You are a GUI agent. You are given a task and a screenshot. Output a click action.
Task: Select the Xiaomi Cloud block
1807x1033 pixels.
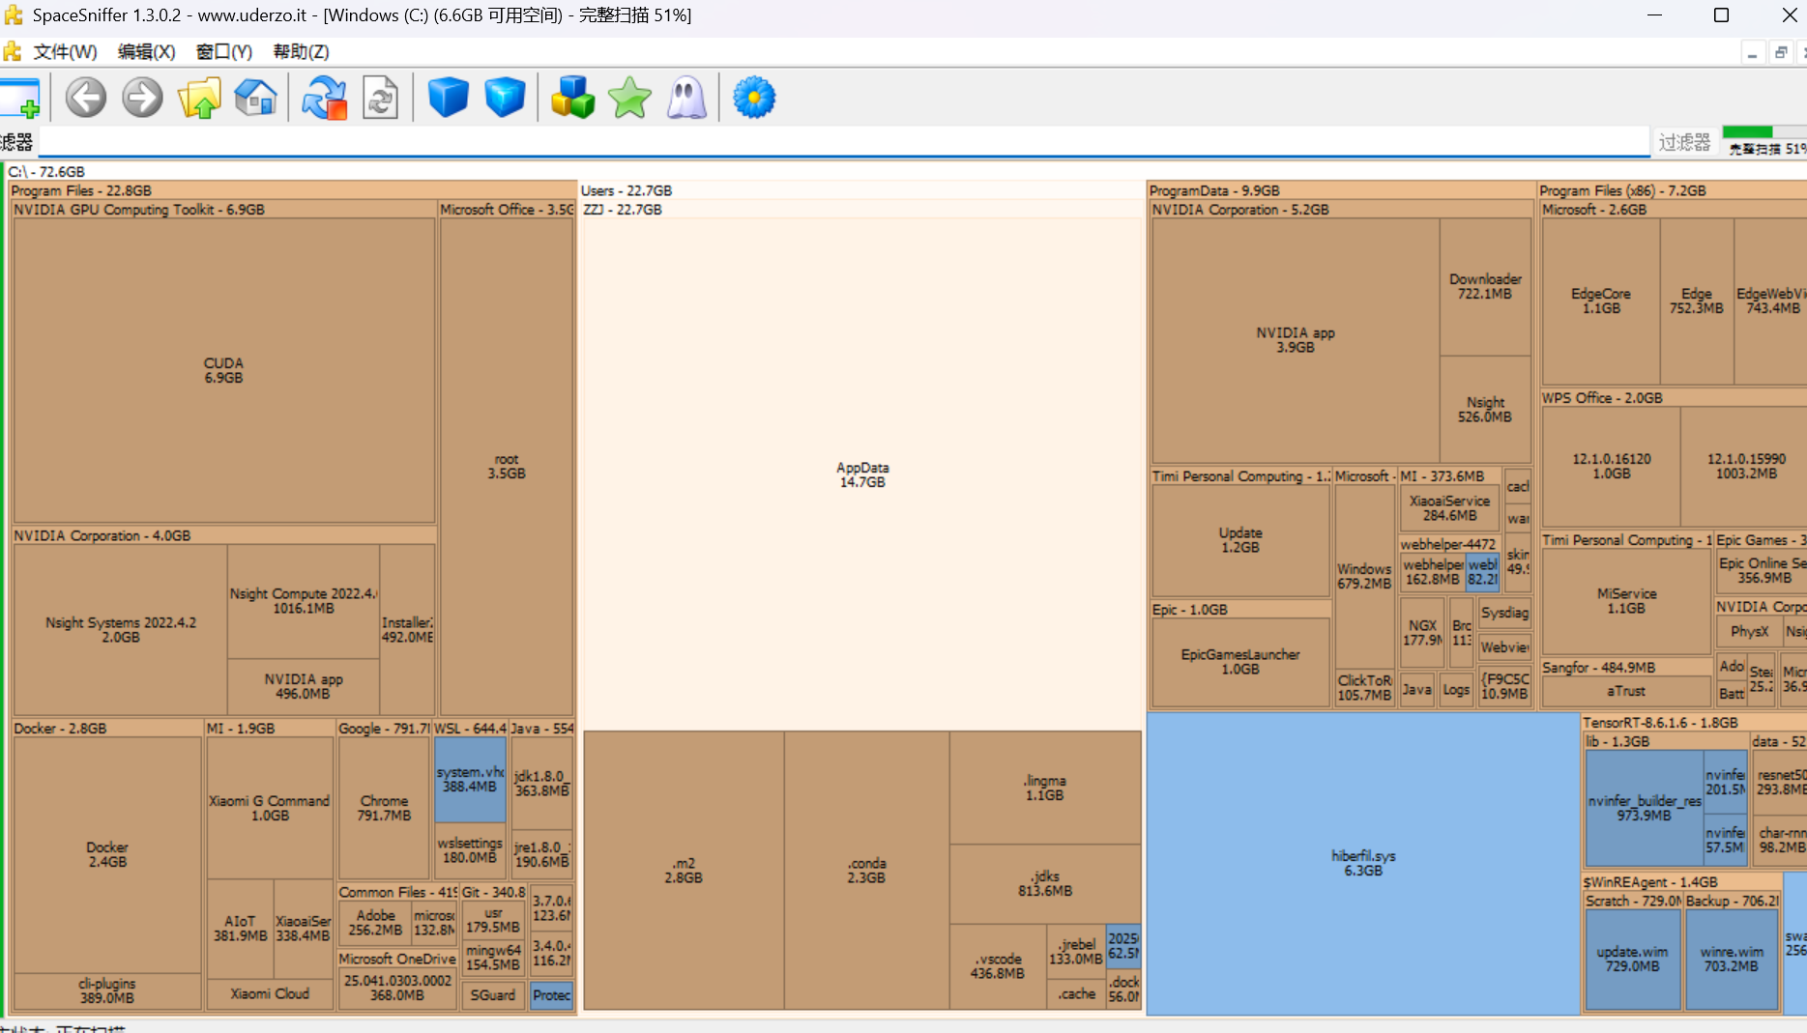point(270,993)
